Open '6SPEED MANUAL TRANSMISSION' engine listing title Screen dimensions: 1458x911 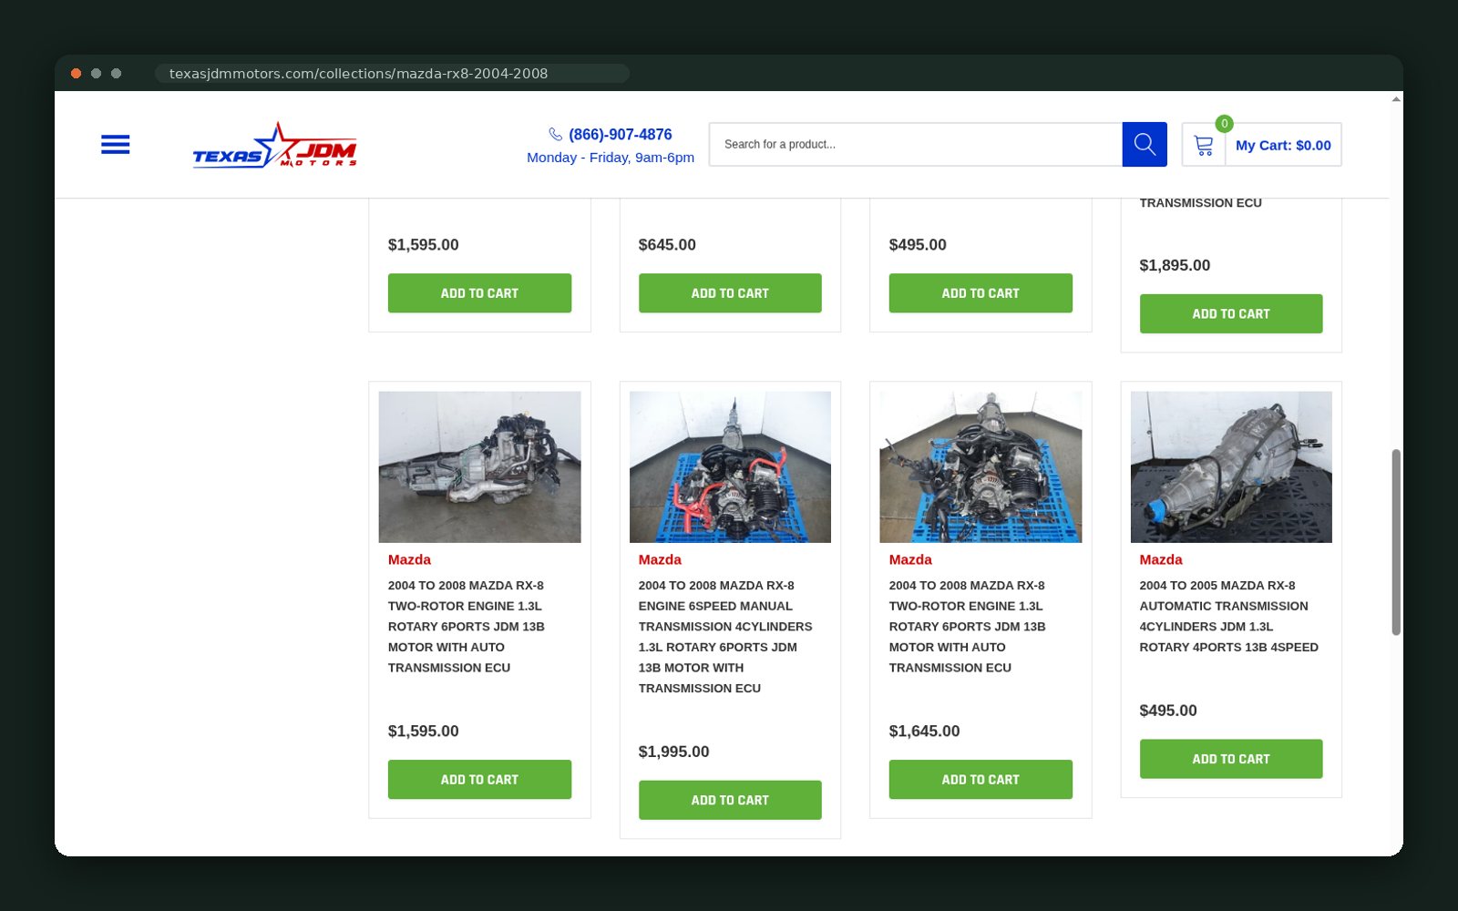point(725,637)
